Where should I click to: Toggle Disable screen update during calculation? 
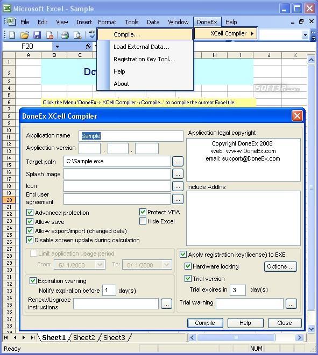(30, 240)
